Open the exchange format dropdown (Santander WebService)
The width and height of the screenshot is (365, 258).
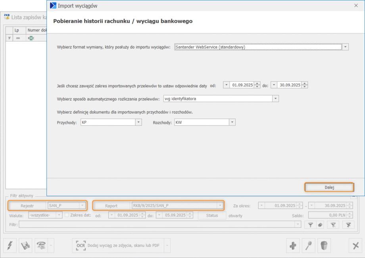pos(346,47)
